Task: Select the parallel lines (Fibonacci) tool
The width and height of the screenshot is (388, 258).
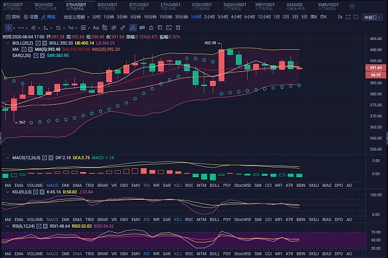Action: coord(58,28)
